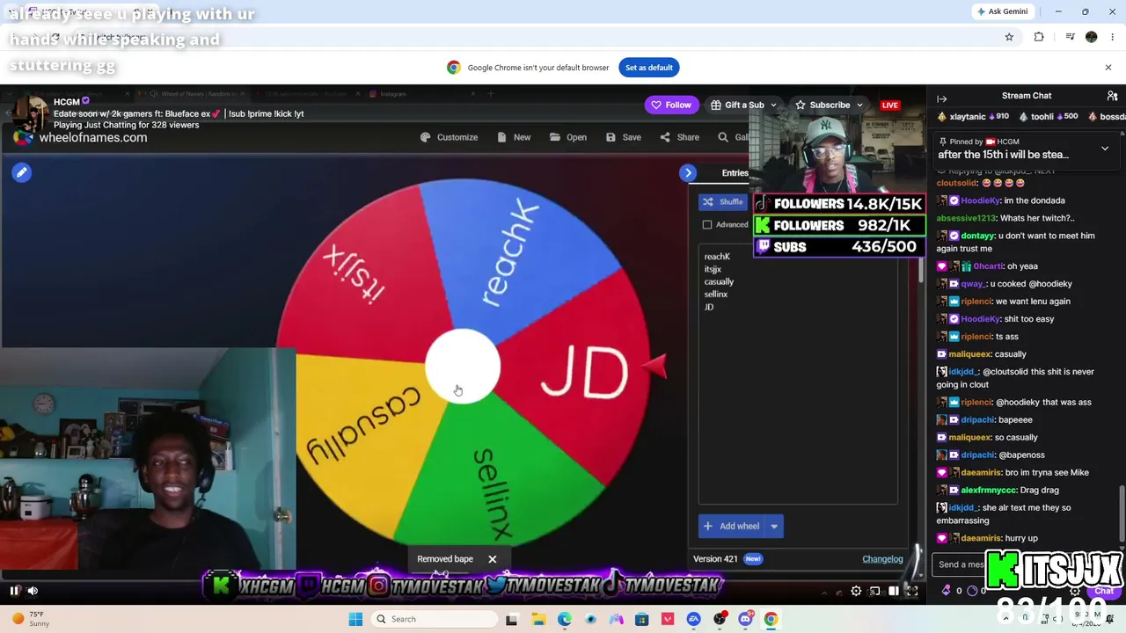Screen dimensions: 1126x633
Task: Select the 'itsjjx' entry in the list
Action: [713, 269]
